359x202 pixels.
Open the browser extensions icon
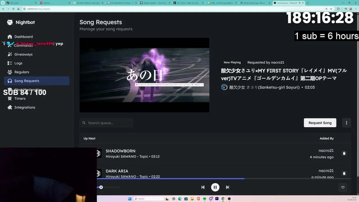tap(338, 9)
